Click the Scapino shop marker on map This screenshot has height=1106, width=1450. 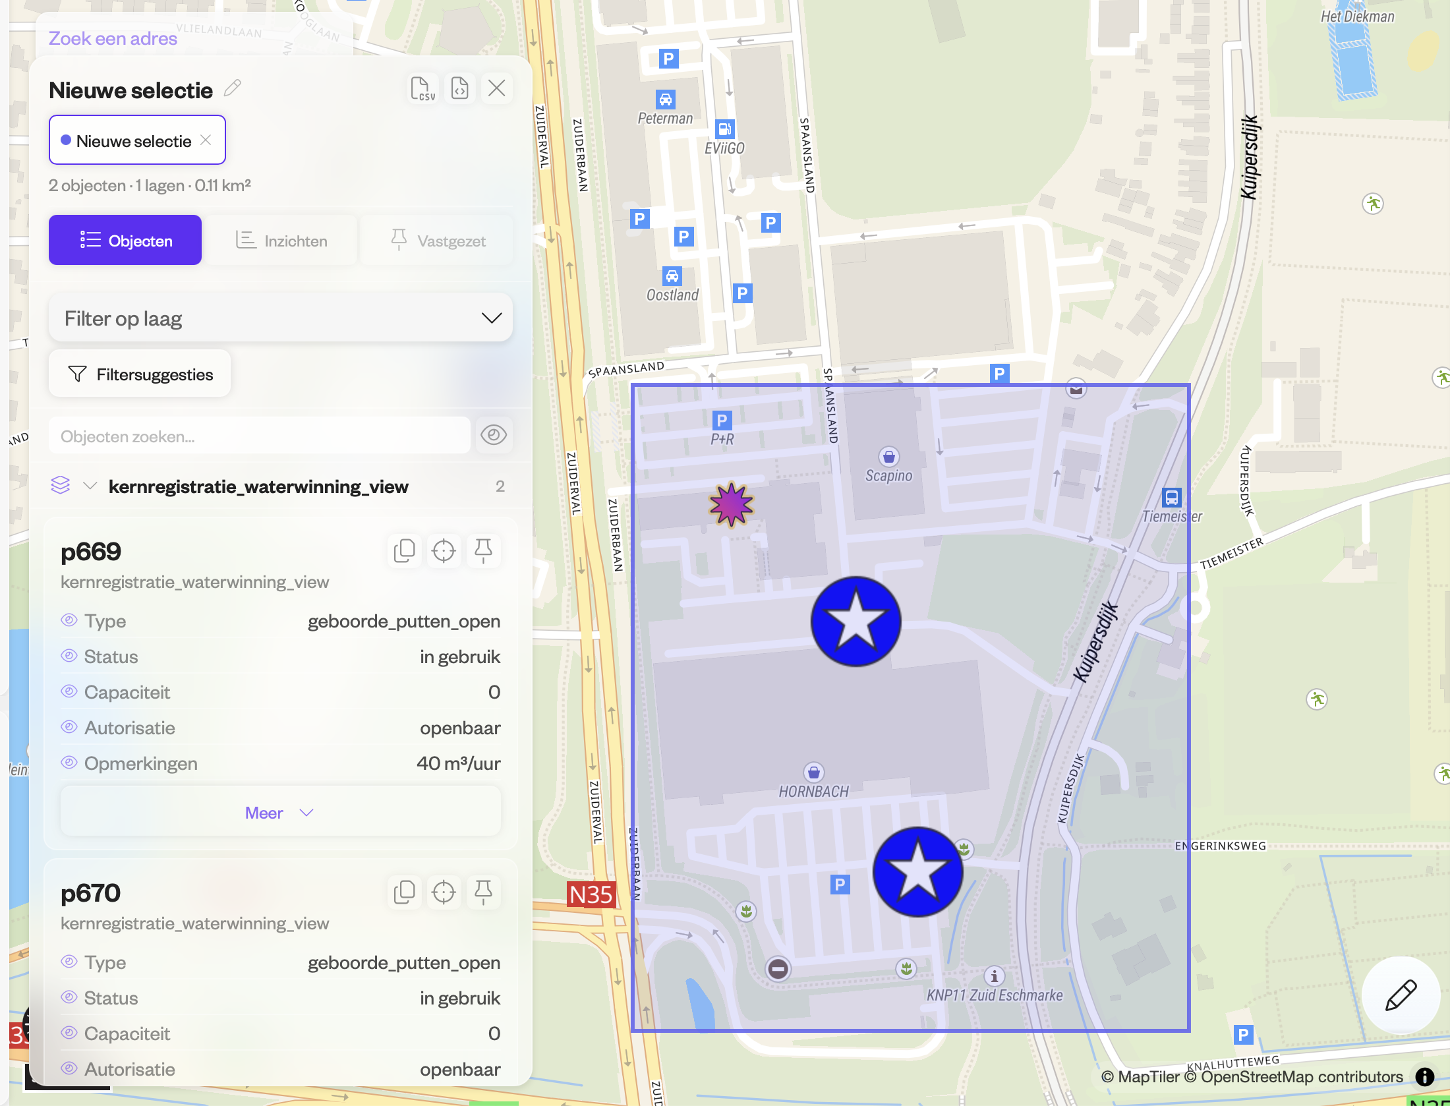(x=889, y=456)
